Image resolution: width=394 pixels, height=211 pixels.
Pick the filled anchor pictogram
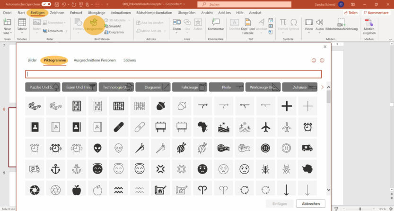click(x=55, y=169)
